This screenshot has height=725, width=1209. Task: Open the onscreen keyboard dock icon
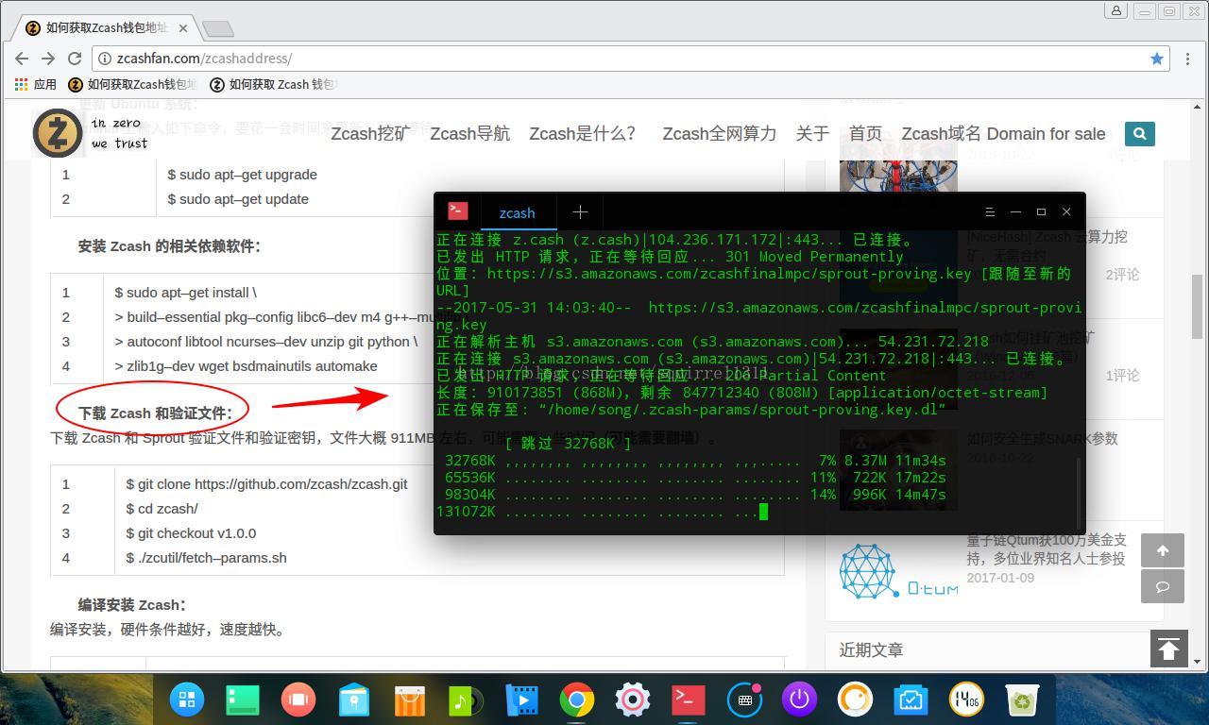pyautogui.click(x=744, y=700)
